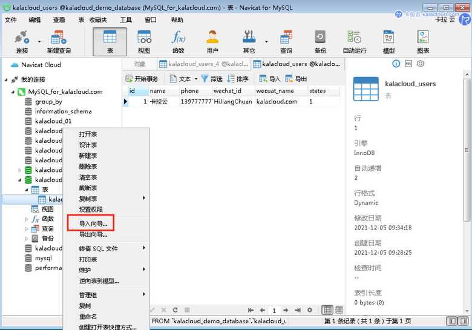Open the 函数 functions toolbar icon
472x330 pixels.
pos(178,42)
